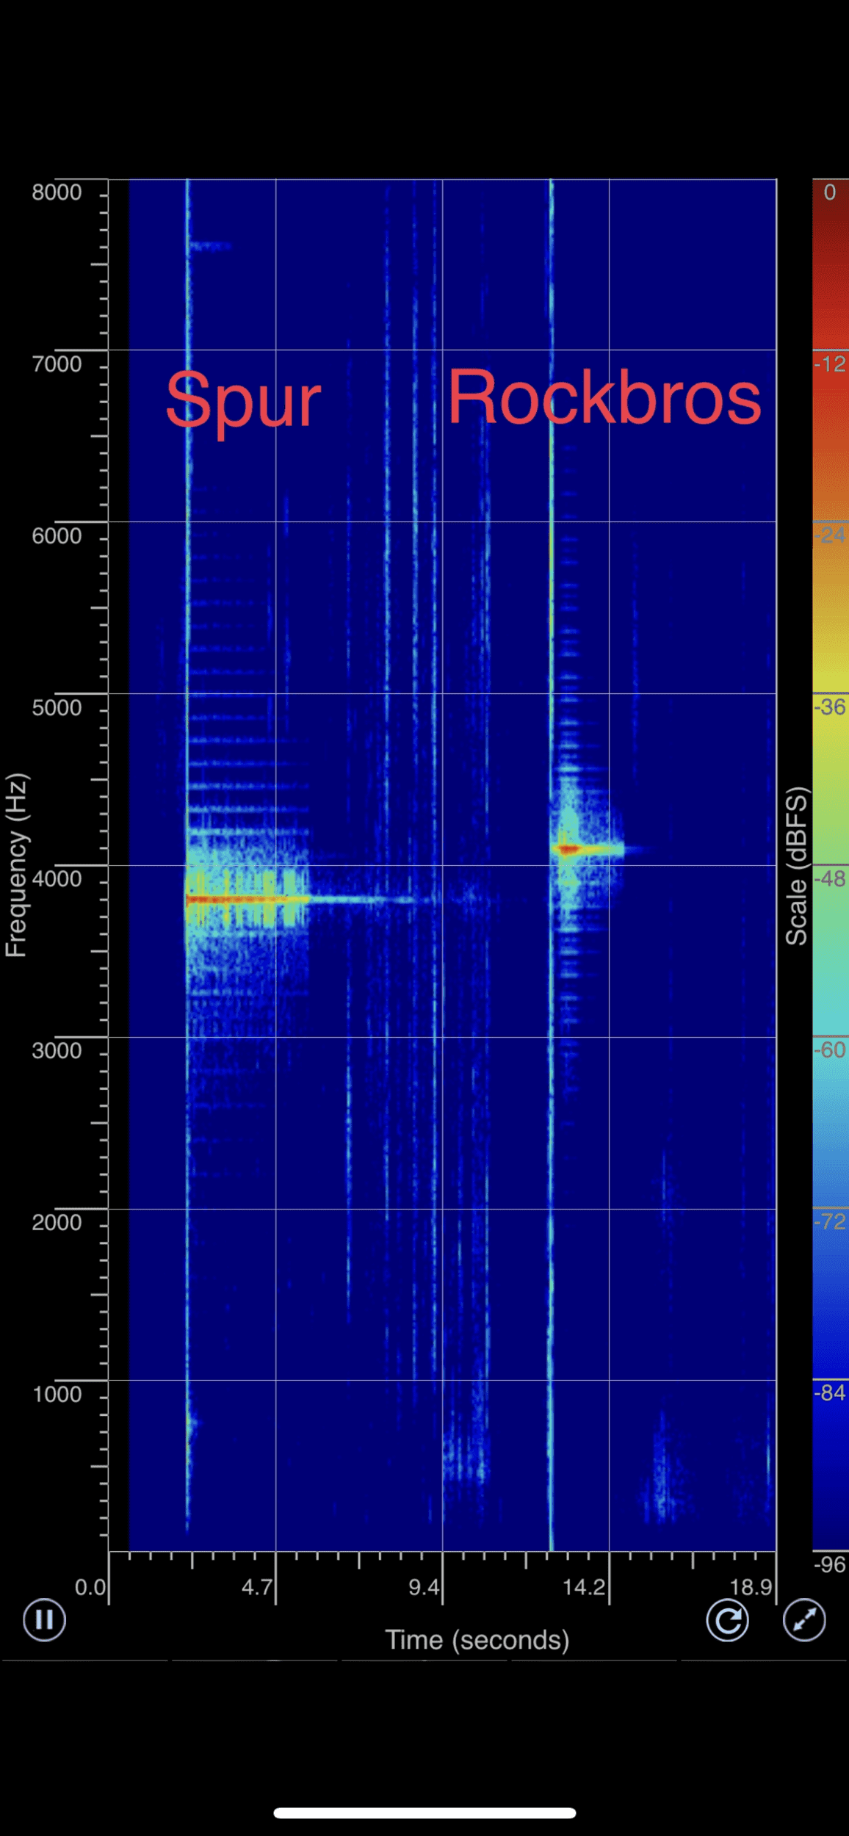849x1836 pixels.
Task: Tap the iOS home indicator bar
Action: point(424,1813)
